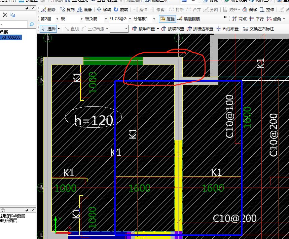Click 按墙布置 place-by-wall tool
Screen dimensions: 289x239
point(173,29)
